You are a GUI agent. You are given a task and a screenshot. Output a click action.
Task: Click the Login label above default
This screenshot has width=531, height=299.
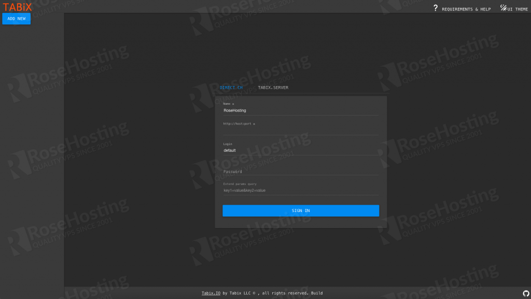point(228,144)
